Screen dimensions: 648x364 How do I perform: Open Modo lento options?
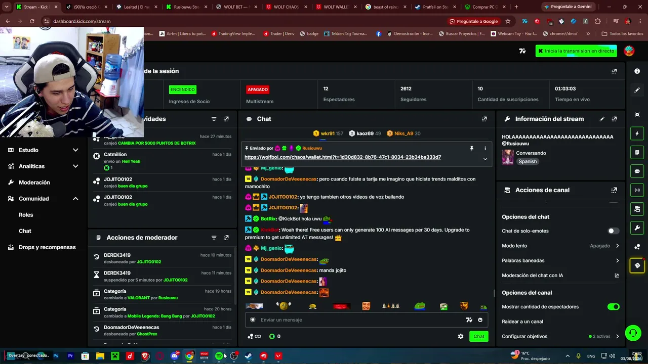560,246
